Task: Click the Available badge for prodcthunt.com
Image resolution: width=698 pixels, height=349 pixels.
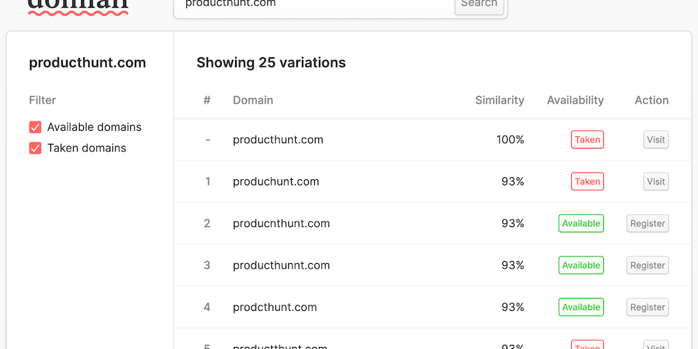Action: click(x=581, y=307)
